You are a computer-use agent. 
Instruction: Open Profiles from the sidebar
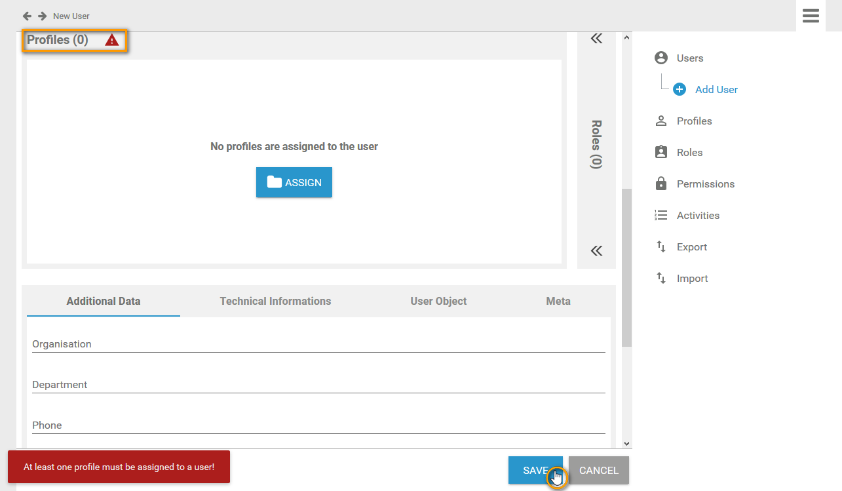[660, 121]
